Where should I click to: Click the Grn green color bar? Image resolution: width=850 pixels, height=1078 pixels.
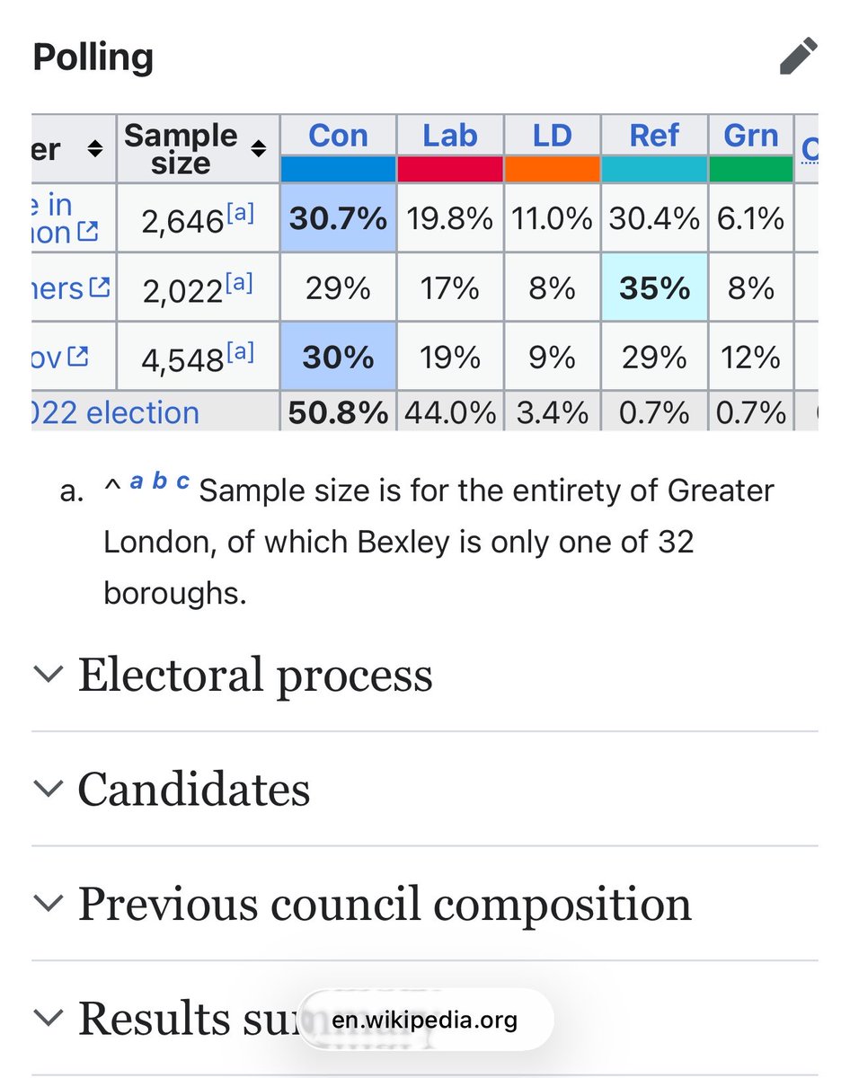(751, 168)
